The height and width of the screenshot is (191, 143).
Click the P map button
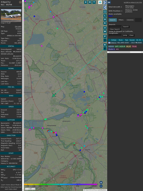(x=105, y=36)
